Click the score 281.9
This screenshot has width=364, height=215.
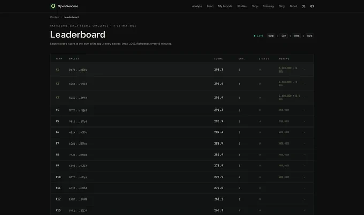click(x=218, y=154)
